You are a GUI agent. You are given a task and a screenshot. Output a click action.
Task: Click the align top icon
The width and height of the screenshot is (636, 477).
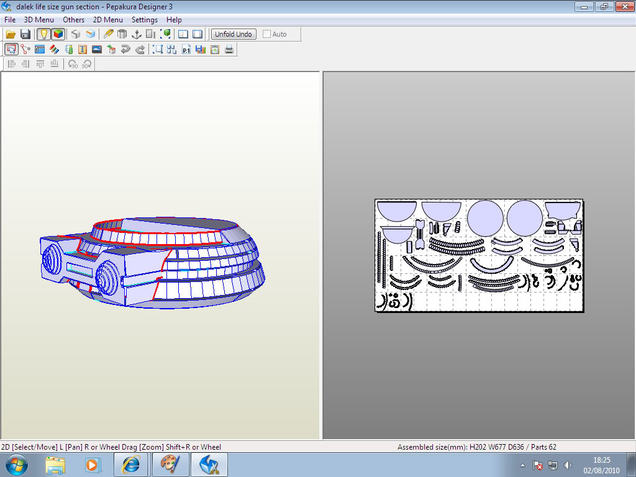tap(40, 64)
